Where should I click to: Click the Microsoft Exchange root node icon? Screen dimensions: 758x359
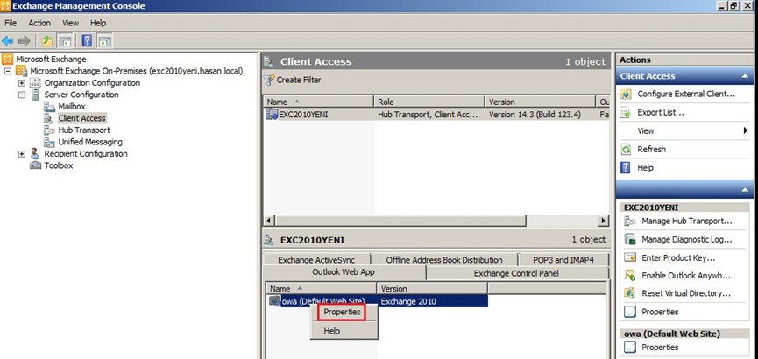click(7, 59)
